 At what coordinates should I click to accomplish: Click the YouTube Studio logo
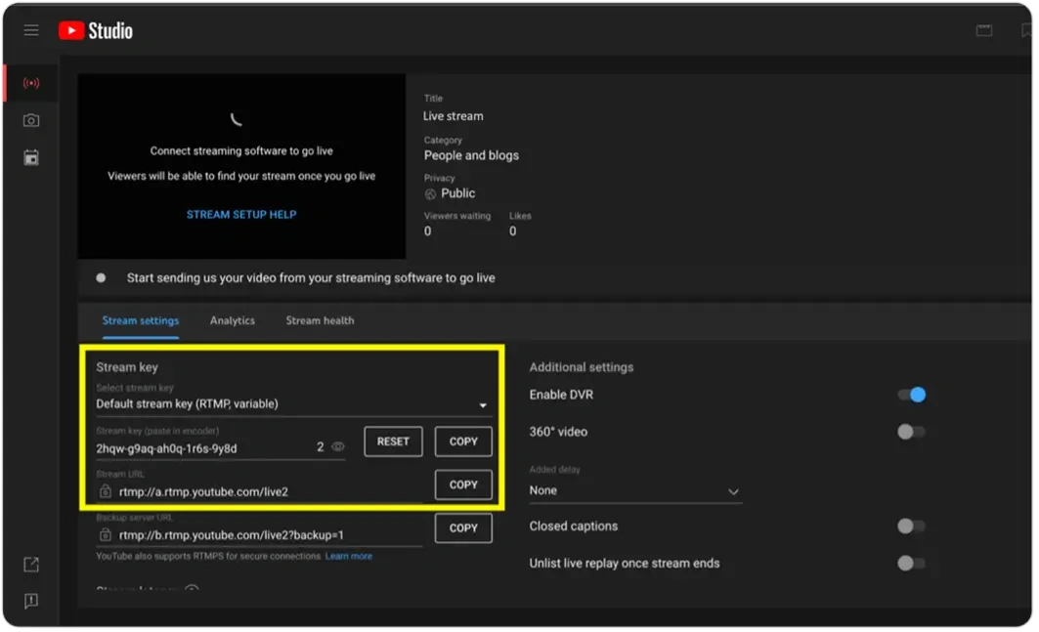(96, 30)
